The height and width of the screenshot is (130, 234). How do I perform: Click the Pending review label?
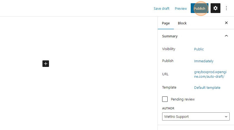(183, 99)
